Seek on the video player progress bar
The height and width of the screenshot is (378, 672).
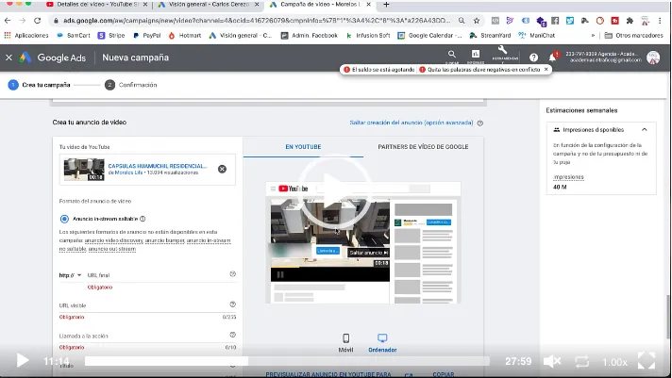tap(287, 361)
